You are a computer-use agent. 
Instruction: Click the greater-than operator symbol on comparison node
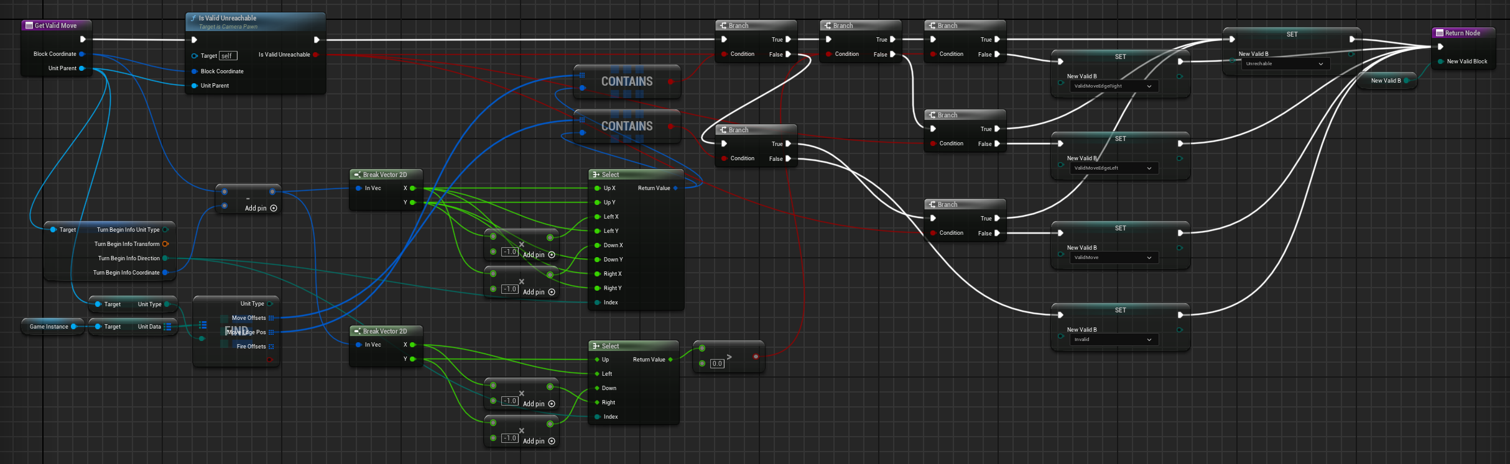point(730,357)
